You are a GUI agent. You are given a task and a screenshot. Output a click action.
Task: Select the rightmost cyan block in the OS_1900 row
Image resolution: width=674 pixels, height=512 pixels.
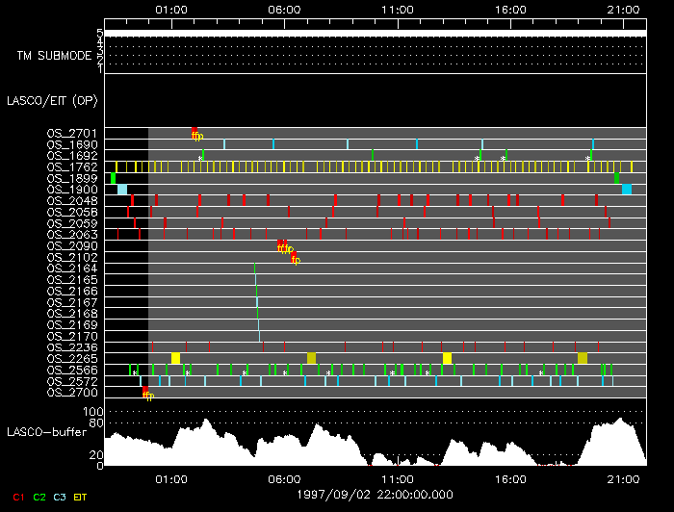point(627,190)
